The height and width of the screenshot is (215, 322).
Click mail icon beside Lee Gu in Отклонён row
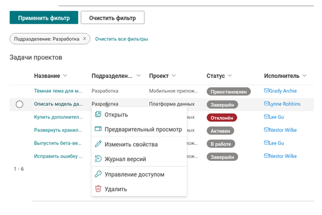pyautogui.click(x=266, y=117)
